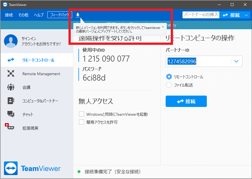Click the large blue 接続 button
Image resolution: width=252 pixels, height=179 pixels.
[186, 101]
